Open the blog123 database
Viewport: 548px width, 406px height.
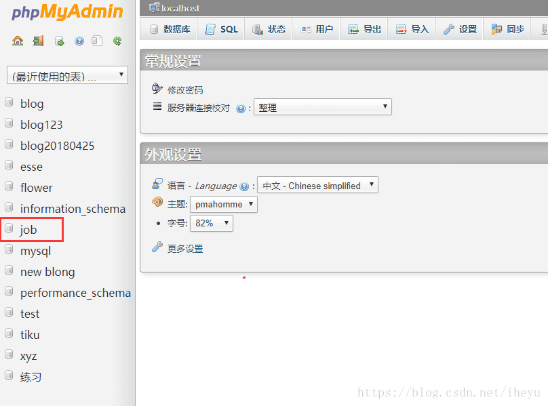tap(41, 125)
